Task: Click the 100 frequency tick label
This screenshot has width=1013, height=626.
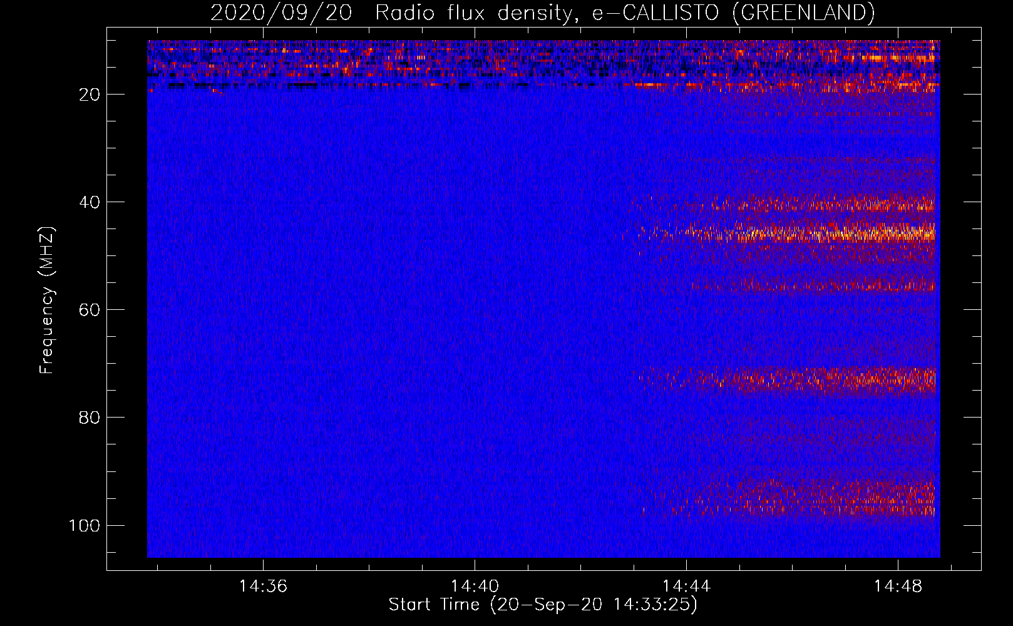Action: point(85,525)
